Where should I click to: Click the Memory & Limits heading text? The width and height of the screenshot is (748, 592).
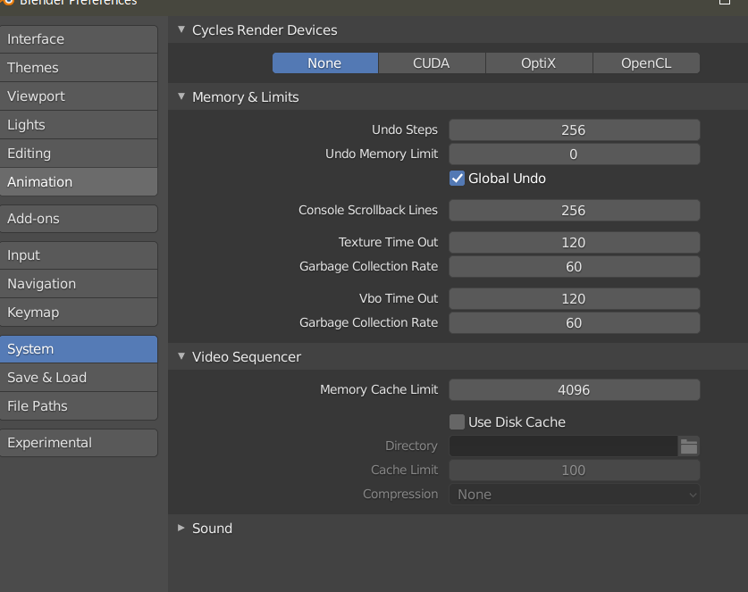(x=246, y=97)
